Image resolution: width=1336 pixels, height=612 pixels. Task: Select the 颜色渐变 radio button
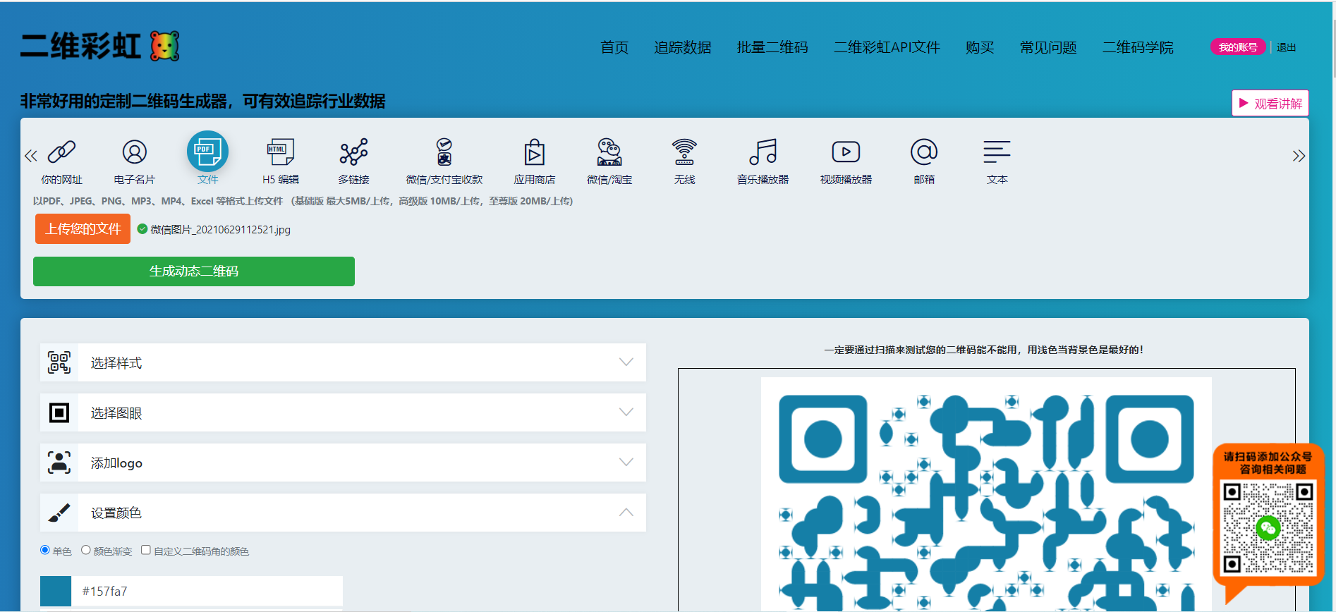(86, 550)
